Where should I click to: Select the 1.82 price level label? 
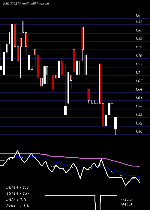139,39
